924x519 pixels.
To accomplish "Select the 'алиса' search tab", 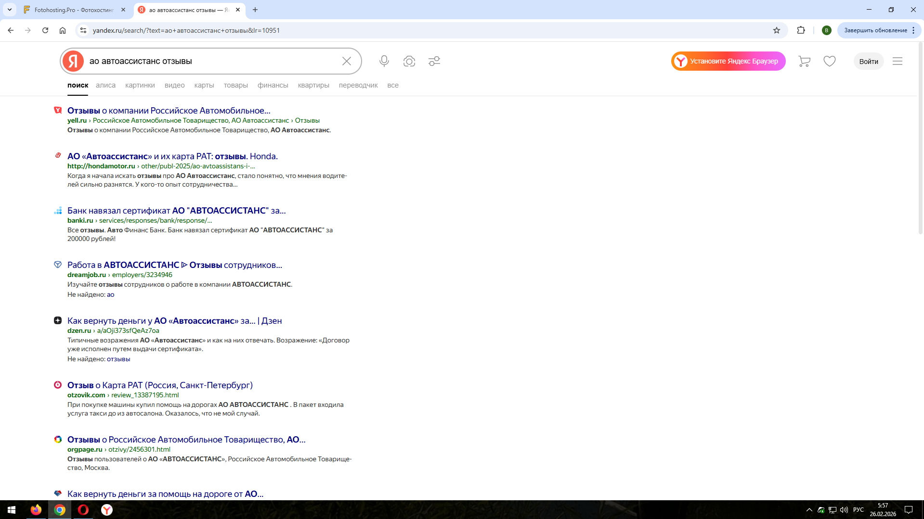I will click(x=105, y=85).
